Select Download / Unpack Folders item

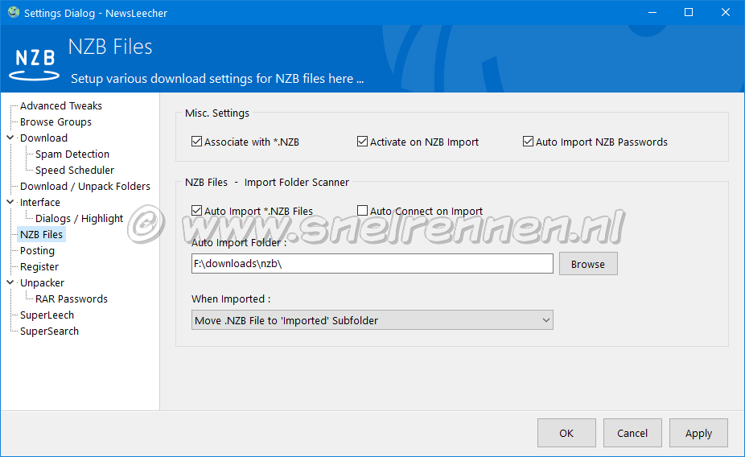(x=85, y=186)
